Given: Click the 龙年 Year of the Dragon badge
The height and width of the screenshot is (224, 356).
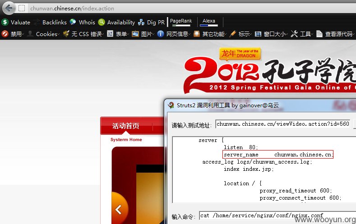Looking at the screenshot, I should click(x=240, y=54).
